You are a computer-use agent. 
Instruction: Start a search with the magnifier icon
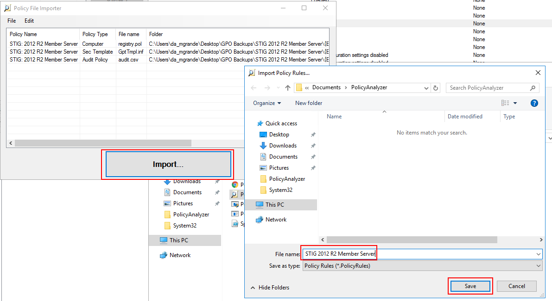tap(533, 87)
